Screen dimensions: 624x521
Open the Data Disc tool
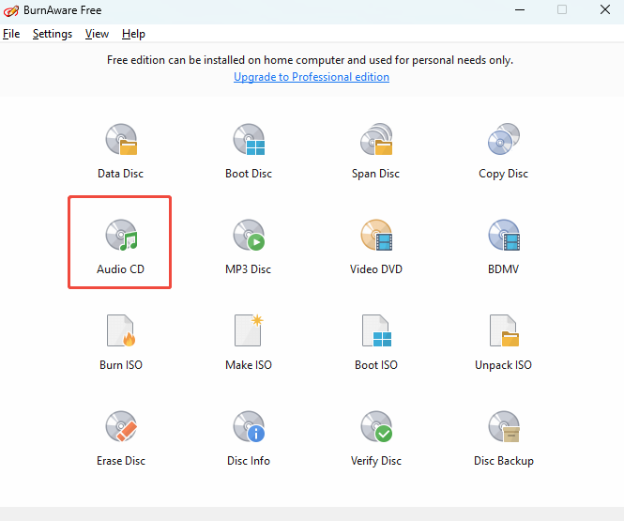120,141
